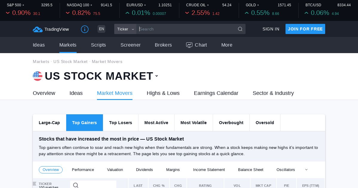
Task: Switch the column set to Valuation
Action: point(115,170)
